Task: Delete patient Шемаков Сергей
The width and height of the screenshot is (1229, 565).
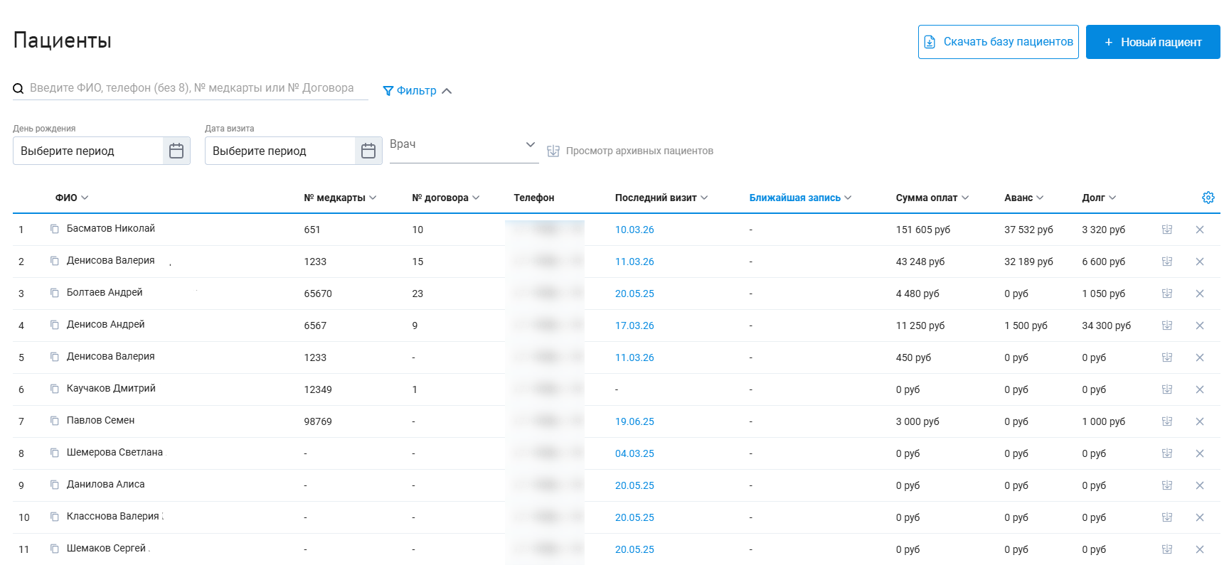Action: [1200, 549]
